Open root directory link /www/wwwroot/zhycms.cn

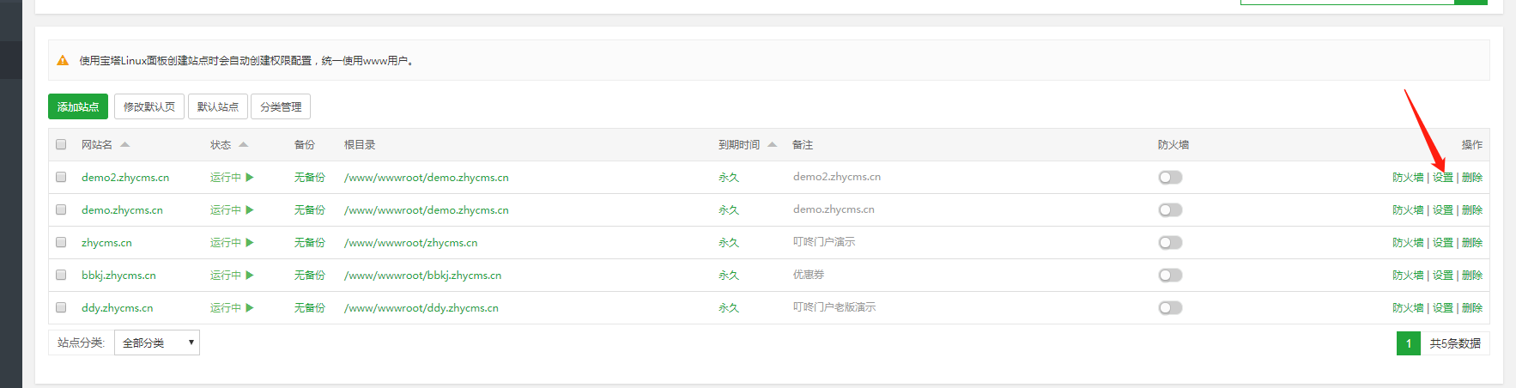click(x=410, y=243)
